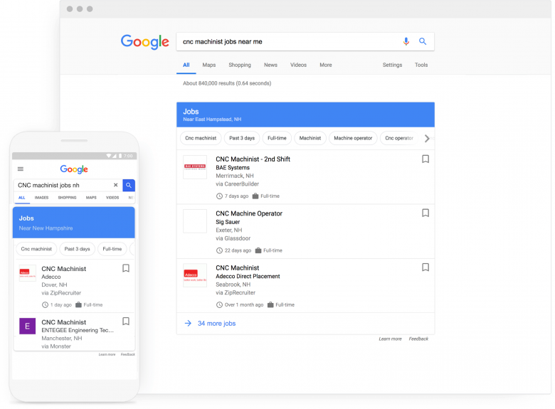The width and height of the screenshot is (555, 409).
Task: Bookmark the CNC Machinist - 2nd Shift job
Action: [x=425, y=159]
